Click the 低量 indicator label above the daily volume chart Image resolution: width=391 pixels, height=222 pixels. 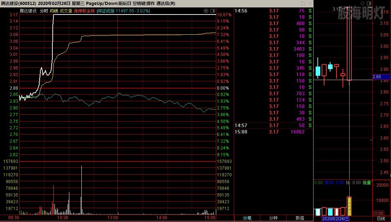pos(367,183)
